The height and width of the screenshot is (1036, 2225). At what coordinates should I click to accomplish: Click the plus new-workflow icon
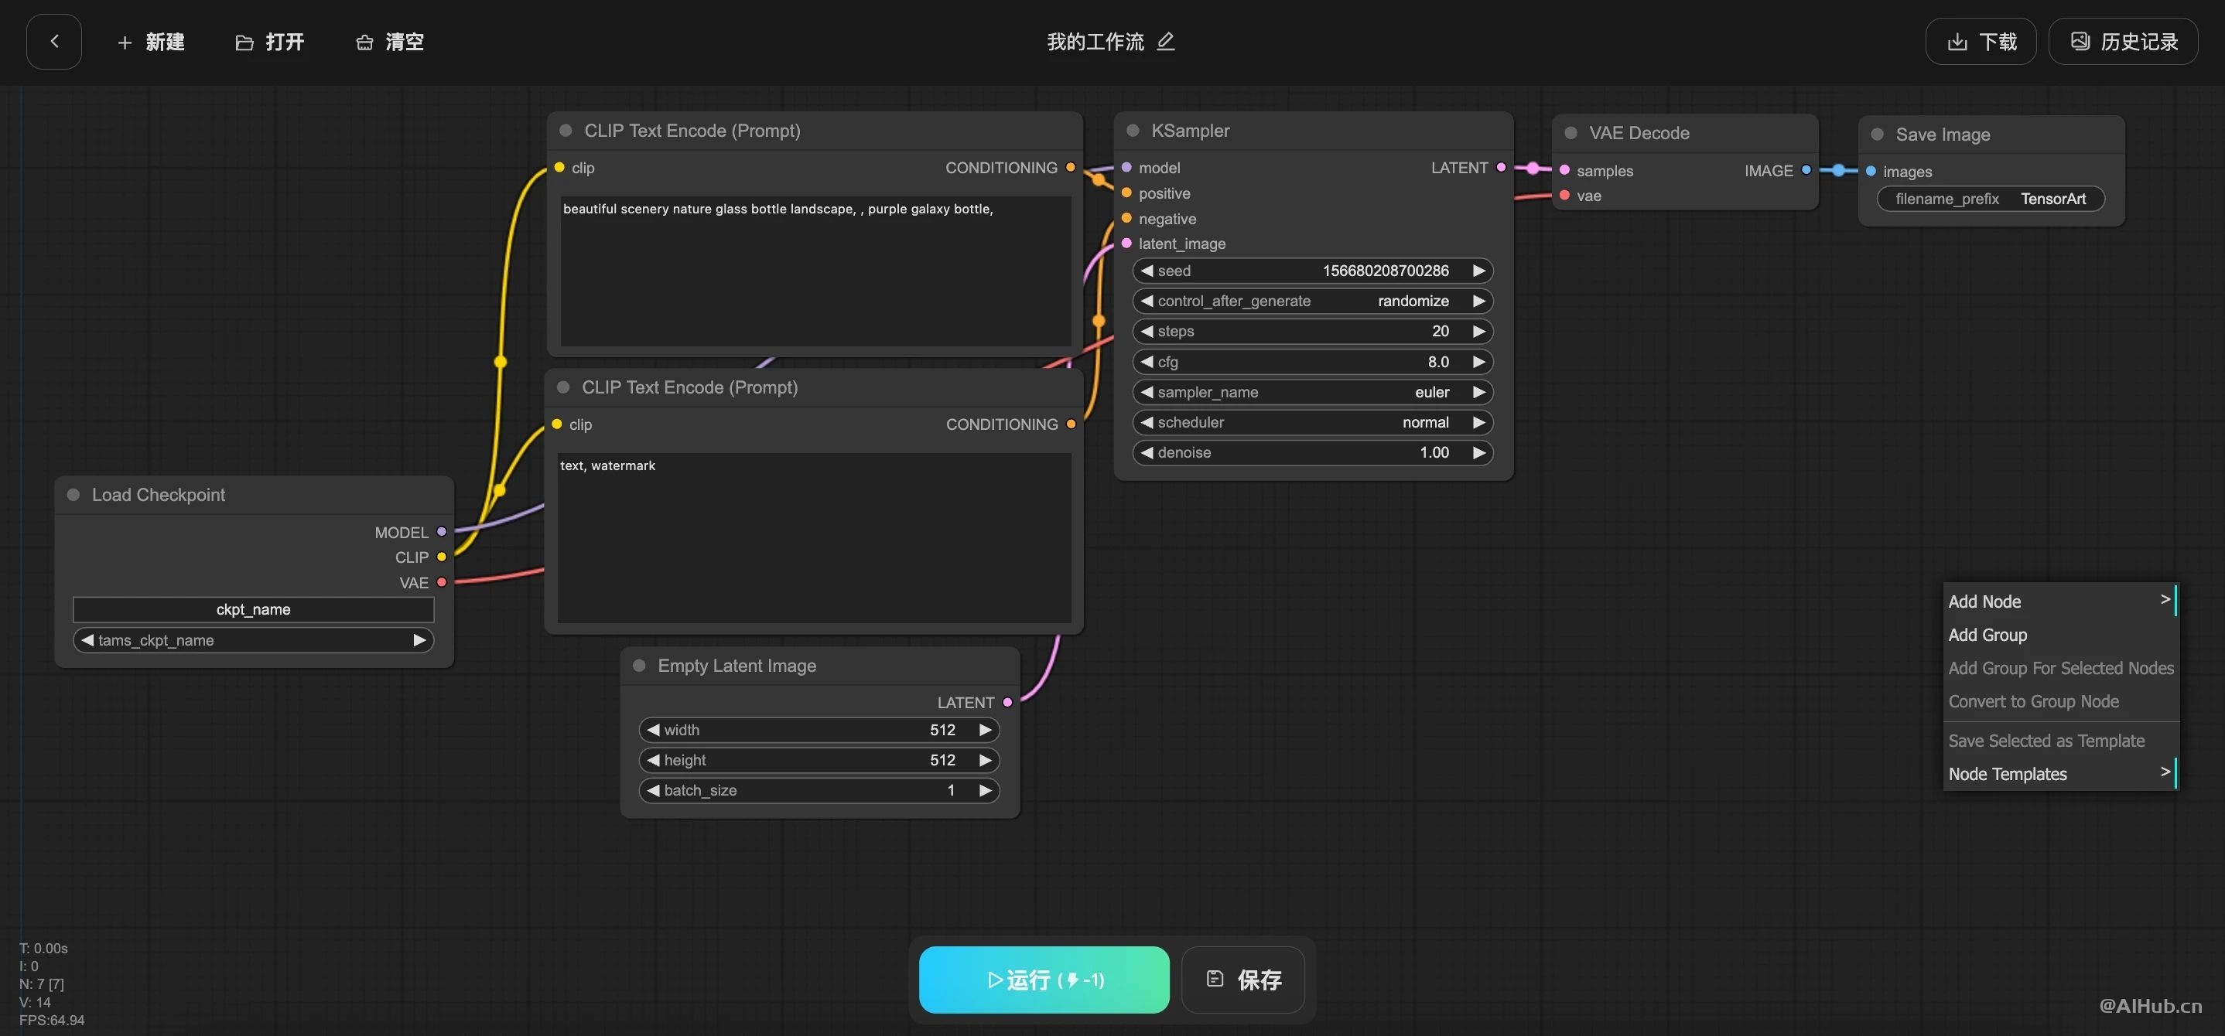point(125,43)
